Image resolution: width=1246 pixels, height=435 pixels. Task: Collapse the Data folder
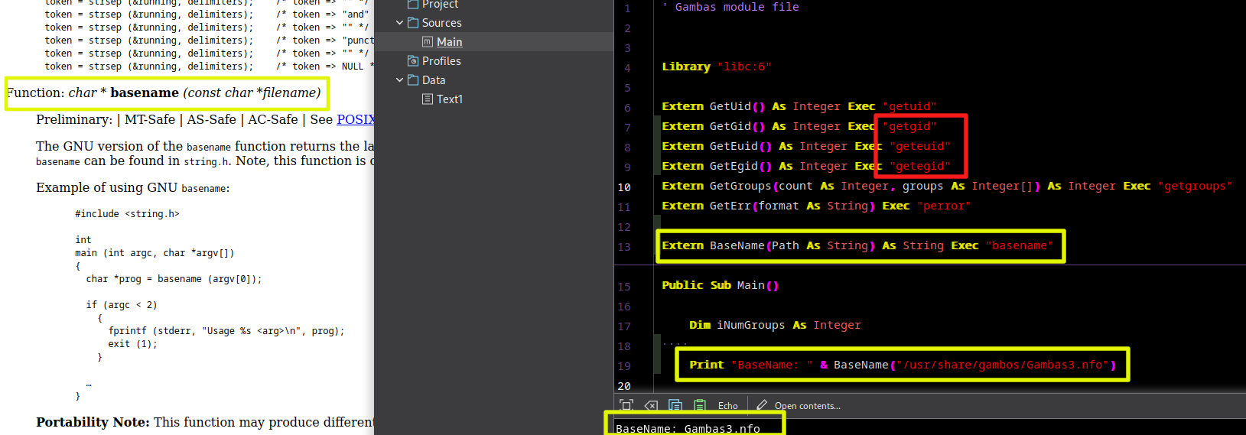[x=399, y=80]
